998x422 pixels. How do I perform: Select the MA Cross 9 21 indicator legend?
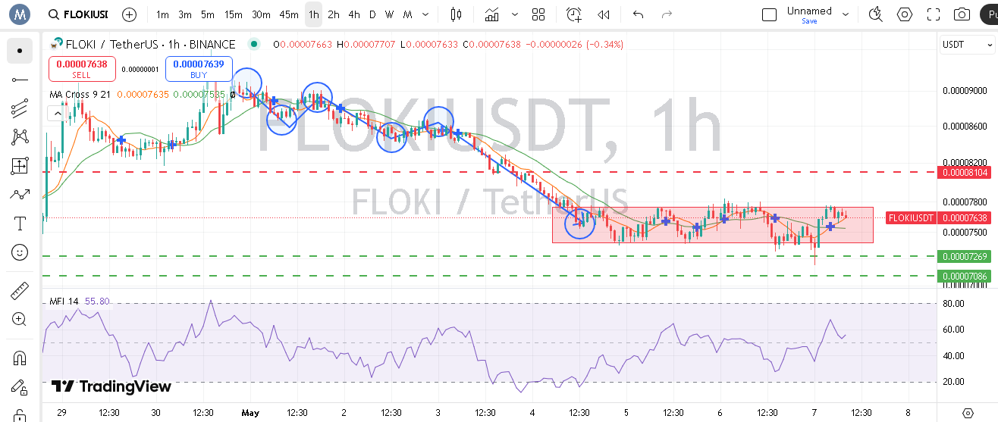81,95
